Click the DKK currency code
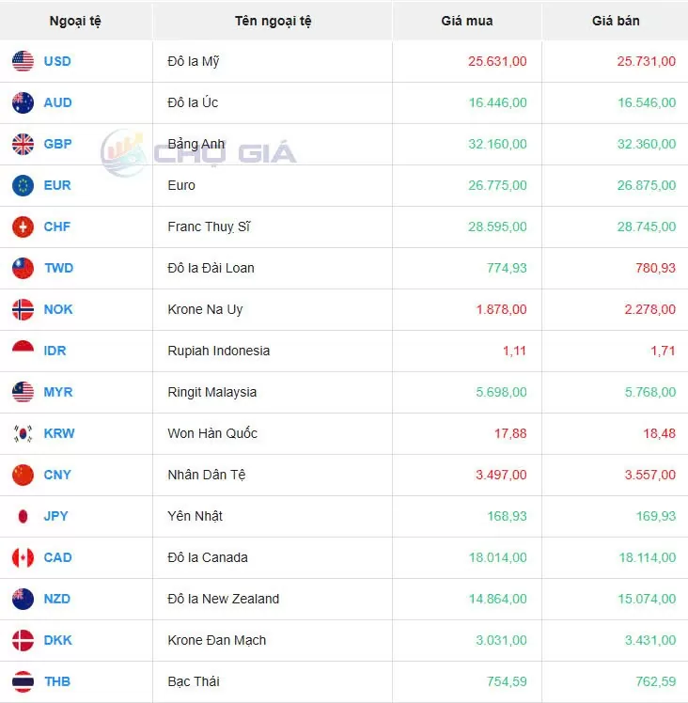Screen dimensions: 688x703 pos(58,641)
